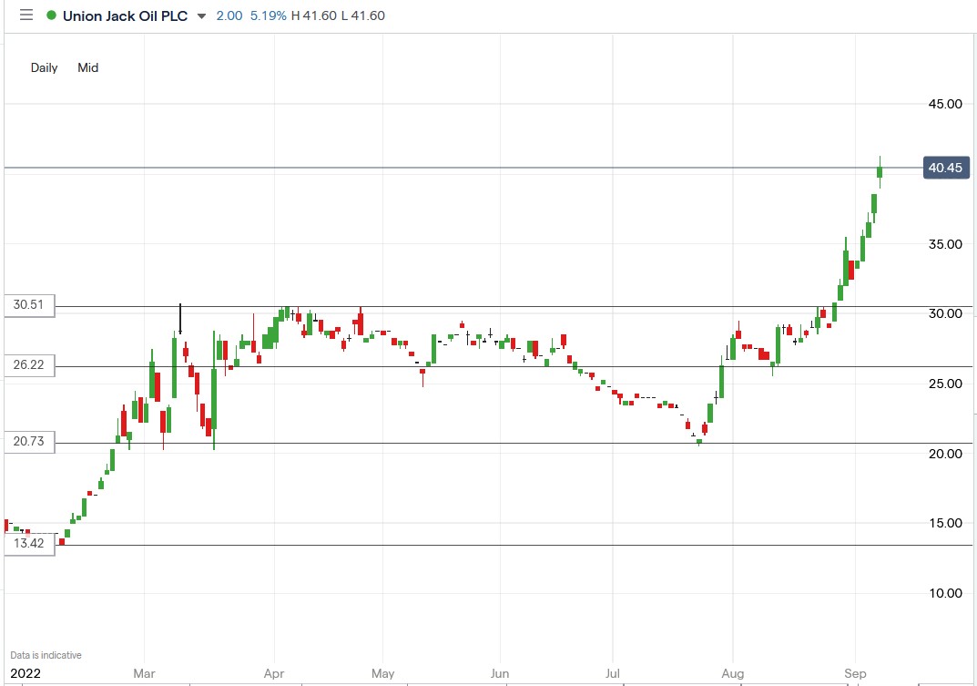The image size is (977, 686).
Task: Click the 26.22 price level label
Action: (x=27, y=365)
